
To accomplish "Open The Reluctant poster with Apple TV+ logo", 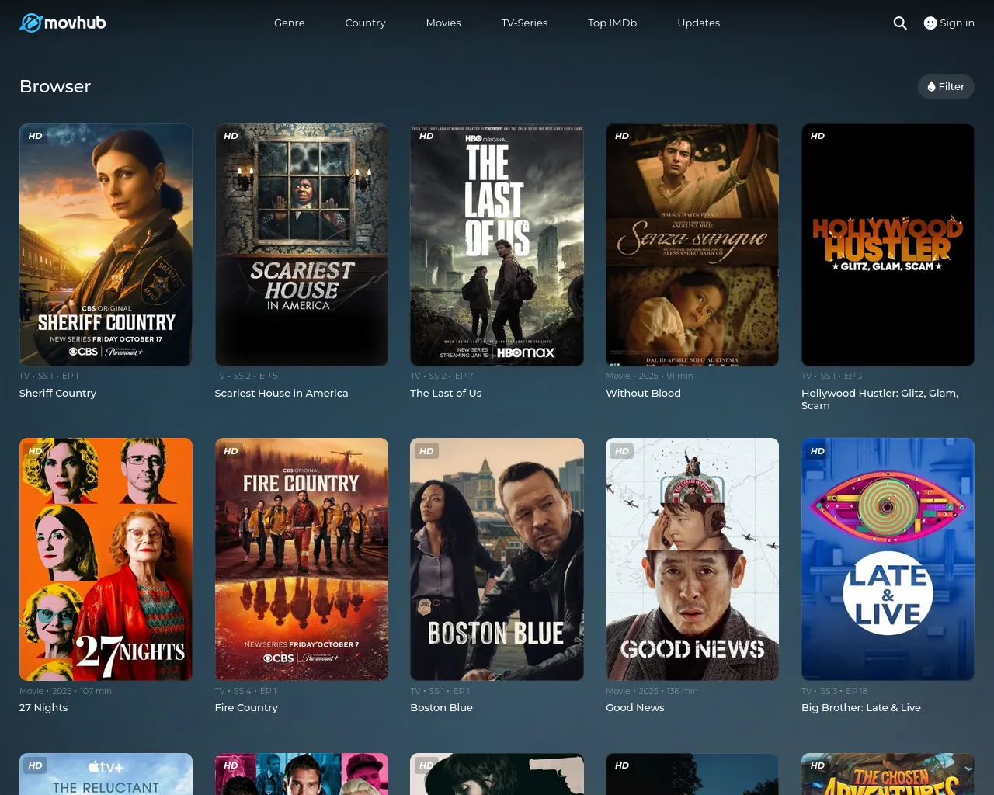I will (106, 774).
